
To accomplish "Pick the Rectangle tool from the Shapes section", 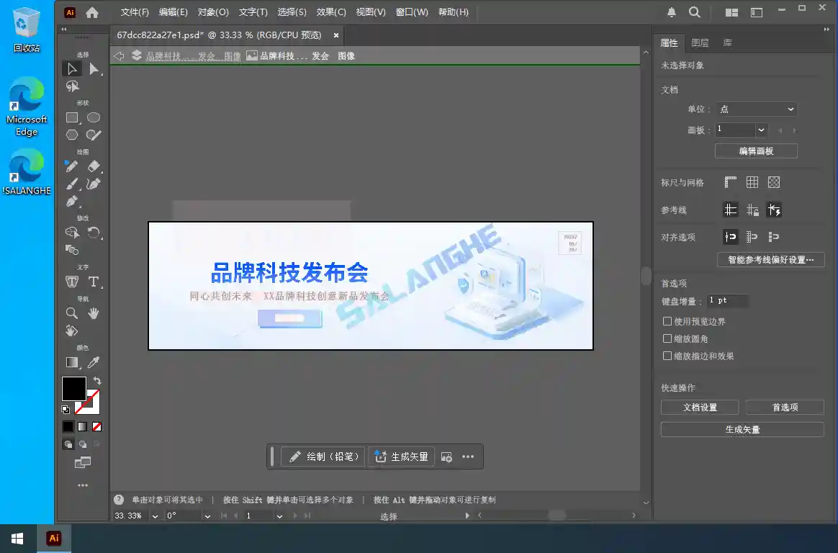I will [71, 117].
